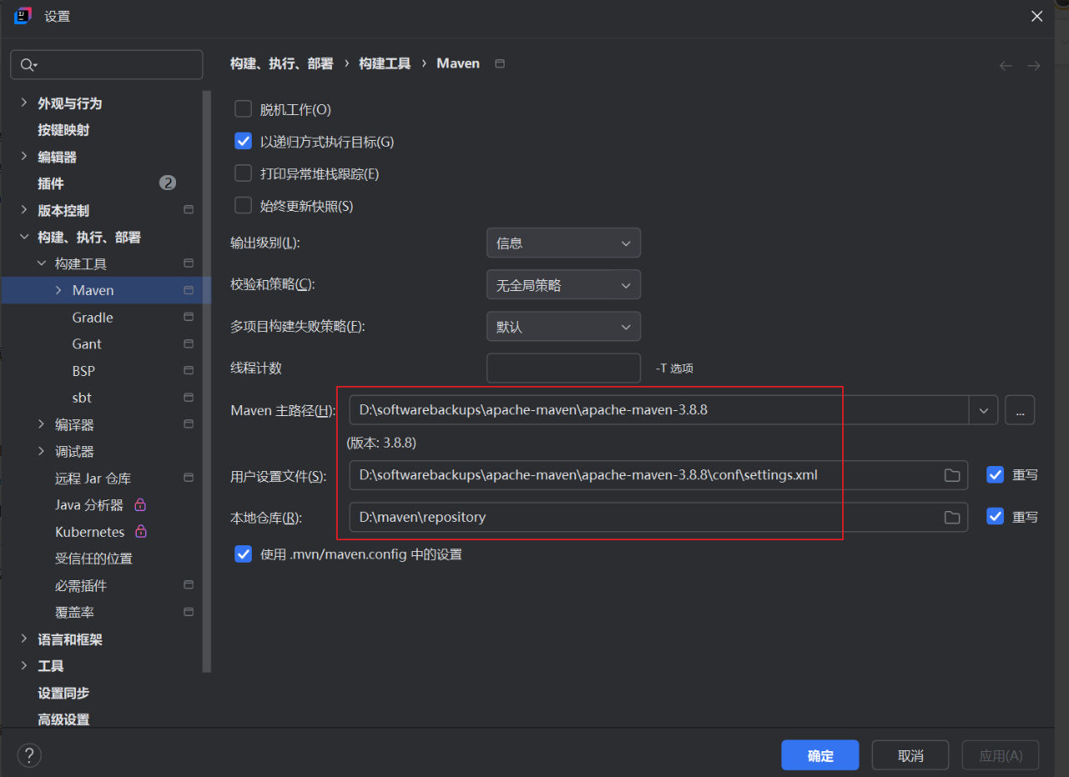Open 多项目构建失败策略 dropdown showing 默认
Screen dimensions: 1069x777
(564, 326)
